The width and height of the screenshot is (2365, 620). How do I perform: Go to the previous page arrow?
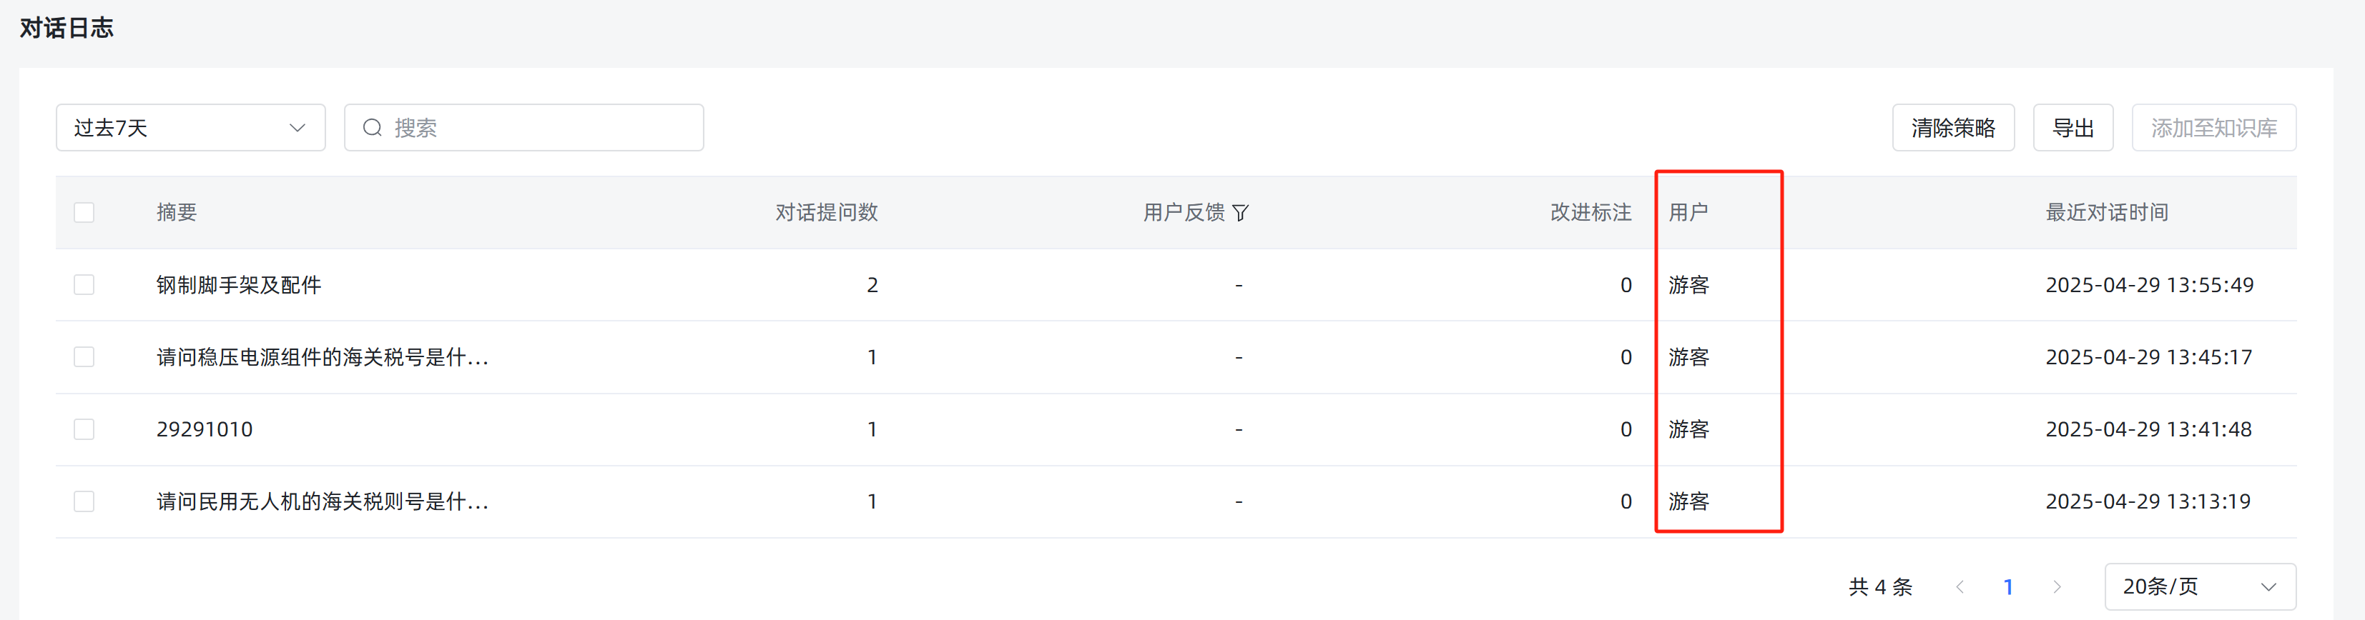tap(1960, 587)
